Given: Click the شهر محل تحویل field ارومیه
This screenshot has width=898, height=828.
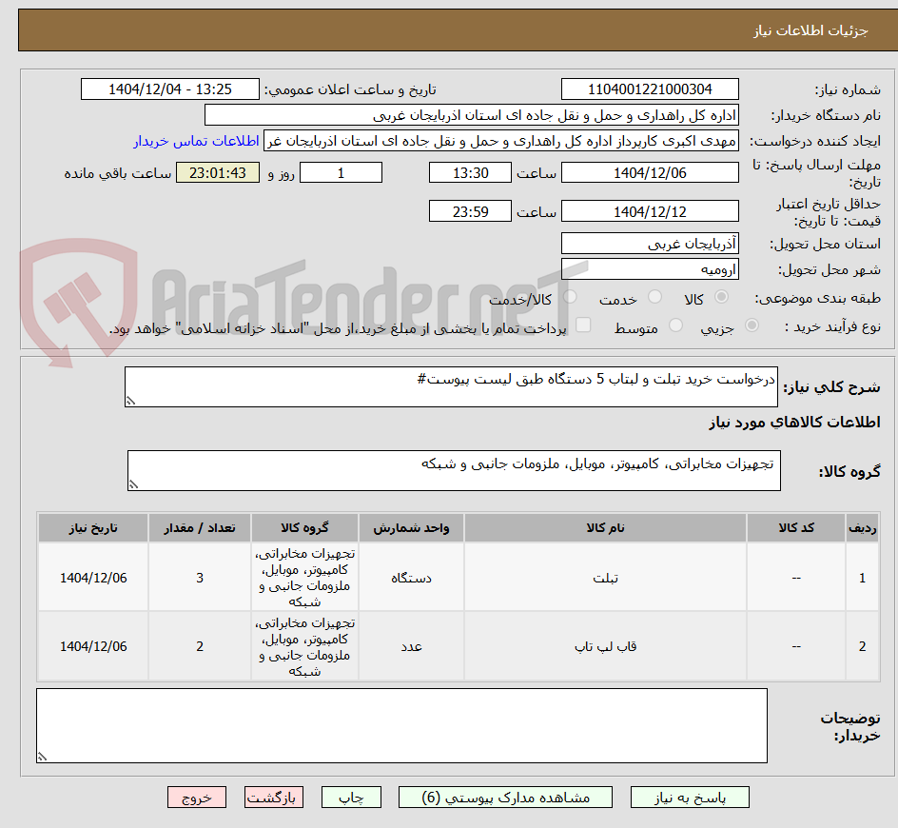Looking at the screenshot, I should tap(650, 269).
